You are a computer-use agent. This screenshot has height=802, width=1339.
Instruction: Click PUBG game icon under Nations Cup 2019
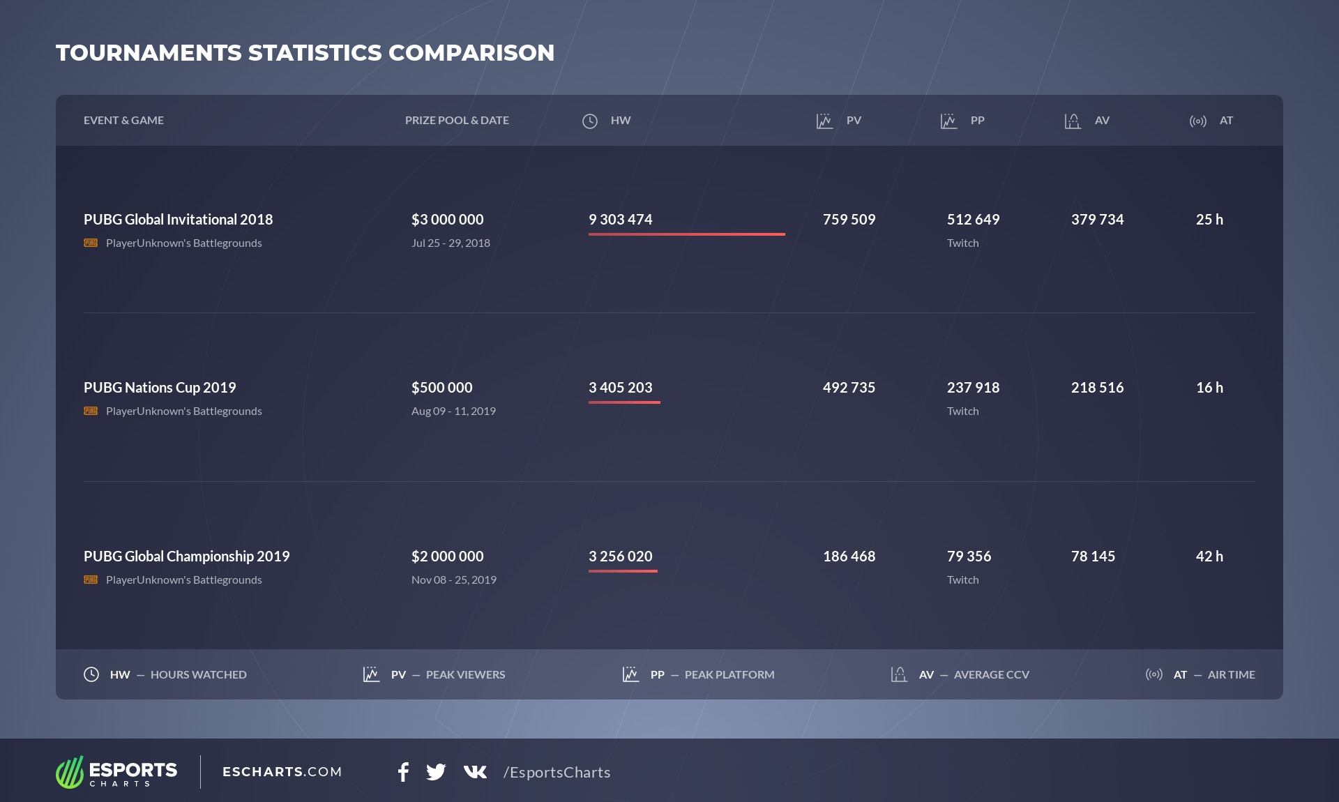click(x=91, y=411)
